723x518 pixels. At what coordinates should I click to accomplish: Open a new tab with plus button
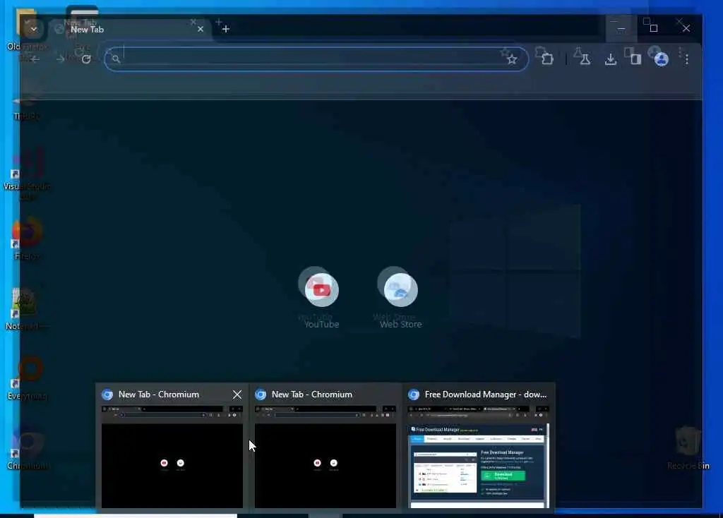pos(225,29)
